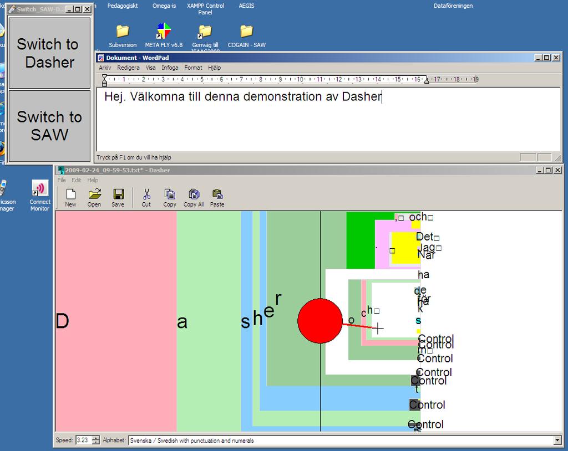Viewport: 568px width, 451px height.
Task: Open the Hjälp menu in WordPad
Action: [215, 68]
